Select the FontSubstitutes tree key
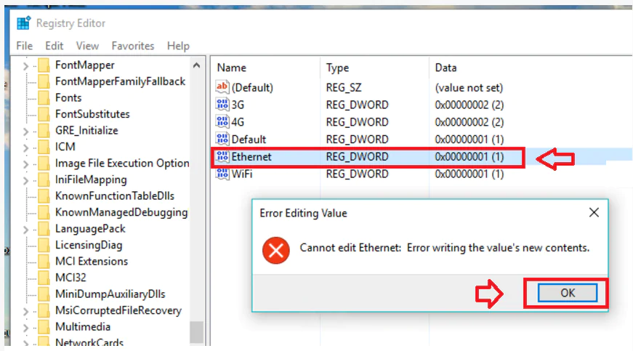Screen dimensions: 633x351 click(92, 114)
